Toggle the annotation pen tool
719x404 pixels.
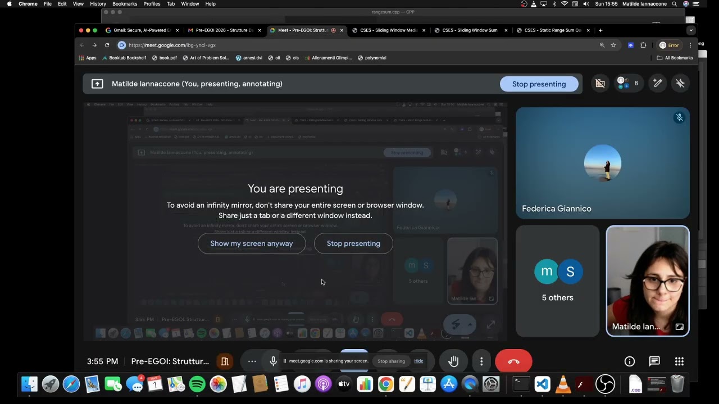[x=657, y=83]
